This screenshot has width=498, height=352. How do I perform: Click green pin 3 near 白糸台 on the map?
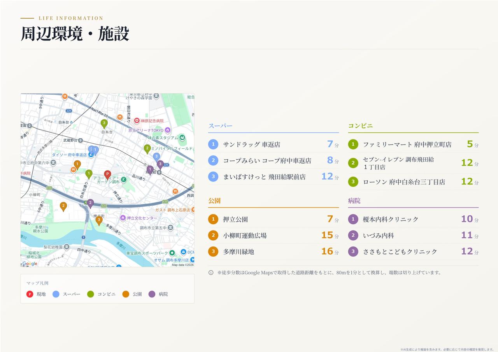click(x=104, y=123)
